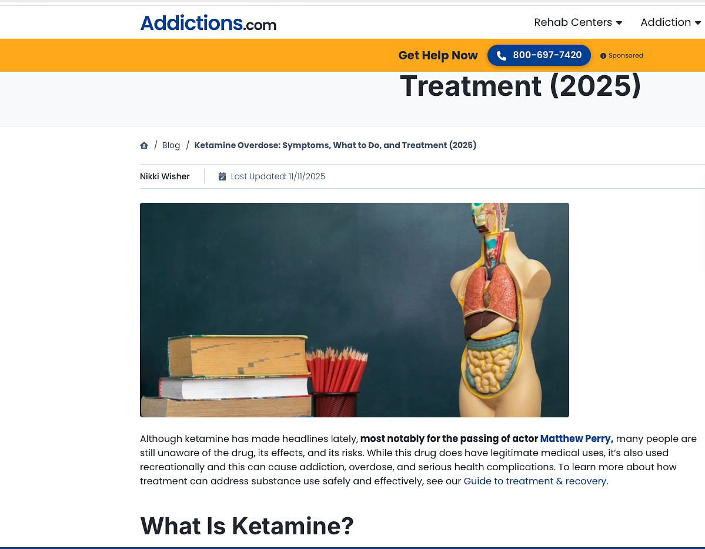Expand the Rehab Centers dropdown arrow
This screenshot has width=705, height=549.
coord(619,23)
